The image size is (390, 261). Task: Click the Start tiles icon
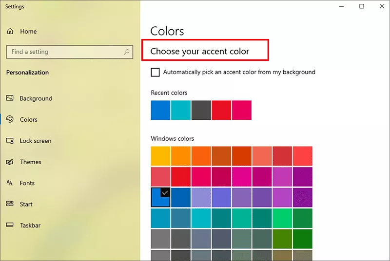[x=10, y=204]
